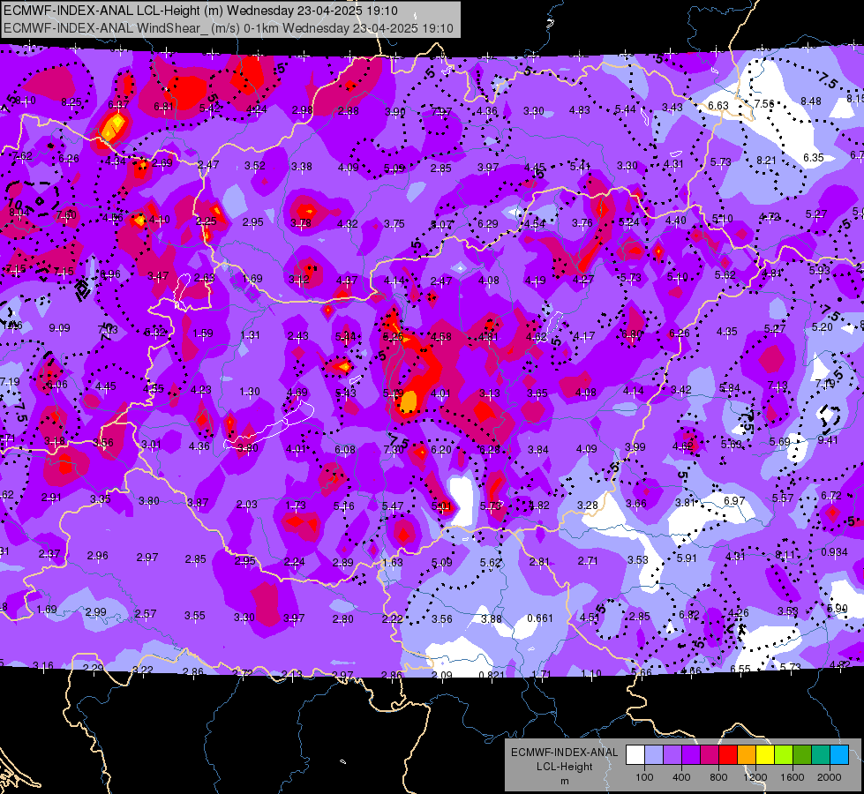Click the wind shear value 9.41

pos(828,439)
